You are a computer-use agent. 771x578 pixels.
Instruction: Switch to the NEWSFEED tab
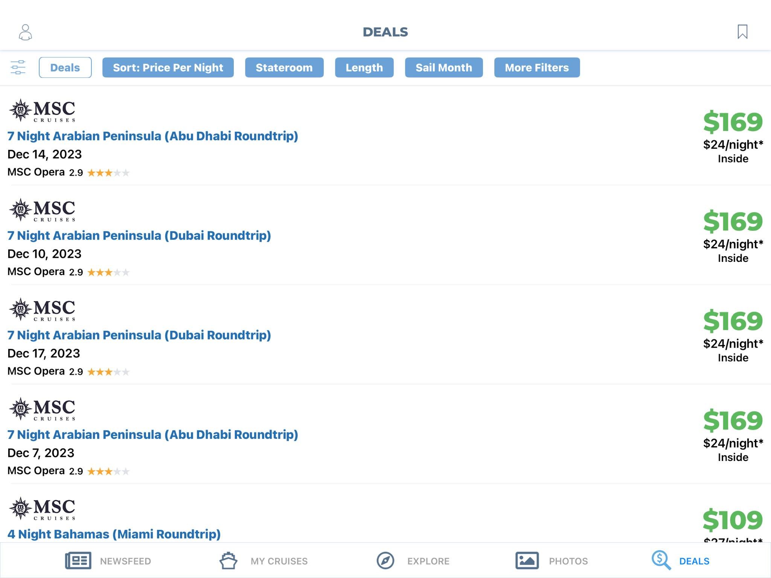[125, 561]
